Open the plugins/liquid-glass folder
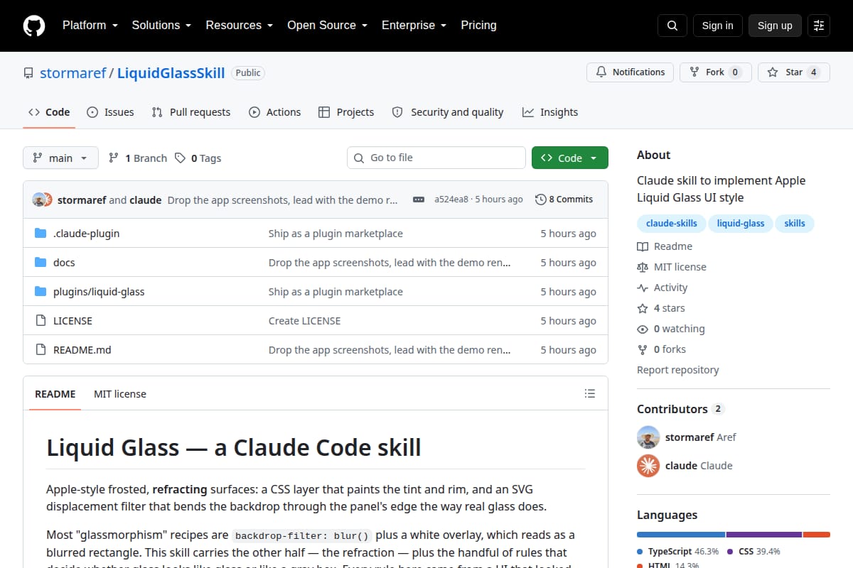The height and width of the screenshot is (568, 853). click(99, 292)
